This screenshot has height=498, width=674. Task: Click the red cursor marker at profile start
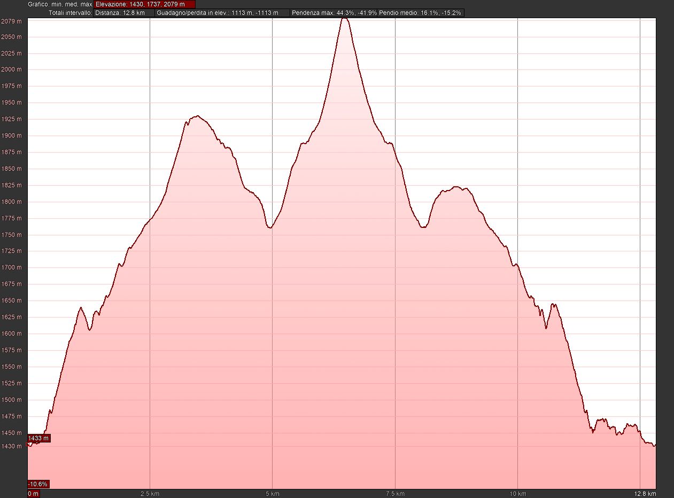29,444
